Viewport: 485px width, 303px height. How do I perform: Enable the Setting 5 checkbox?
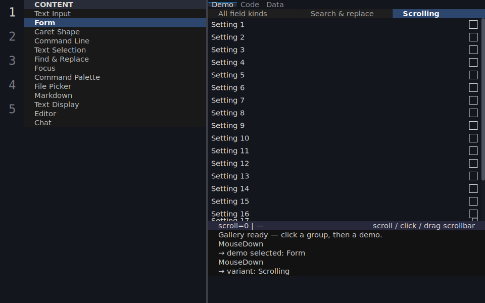coord(473,75)
